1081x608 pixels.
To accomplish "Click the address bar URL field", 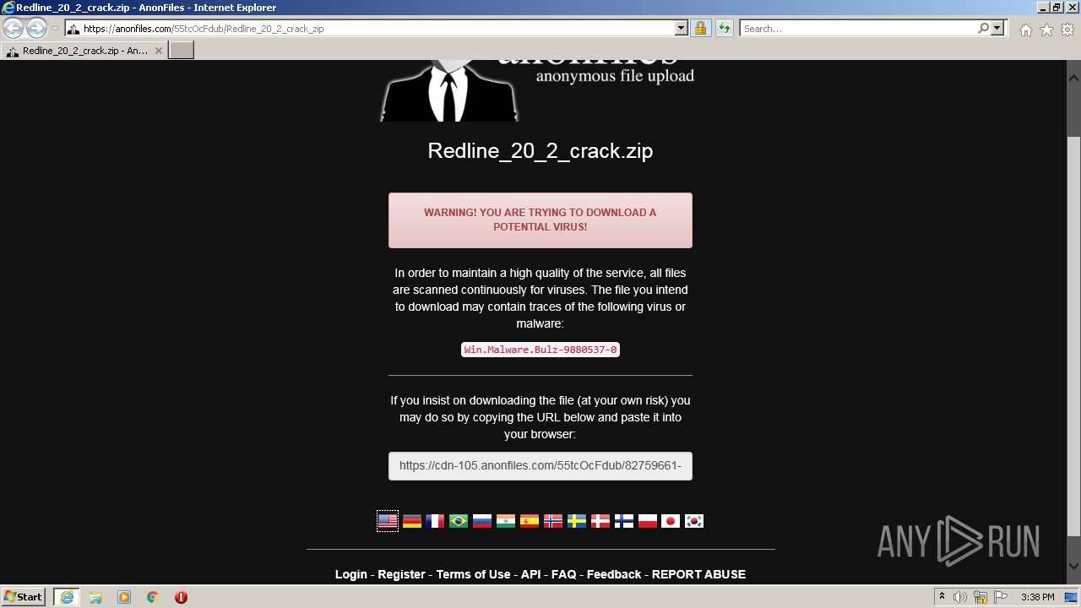I will click(x=376, y=29).
